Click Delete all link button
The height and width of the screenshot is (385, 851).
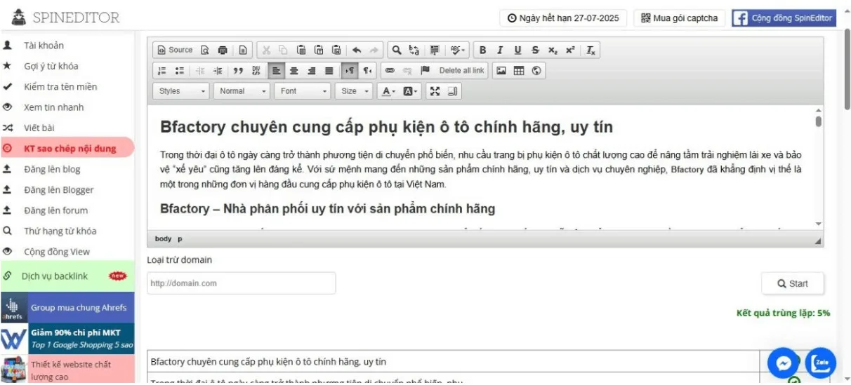click(461, 70)
